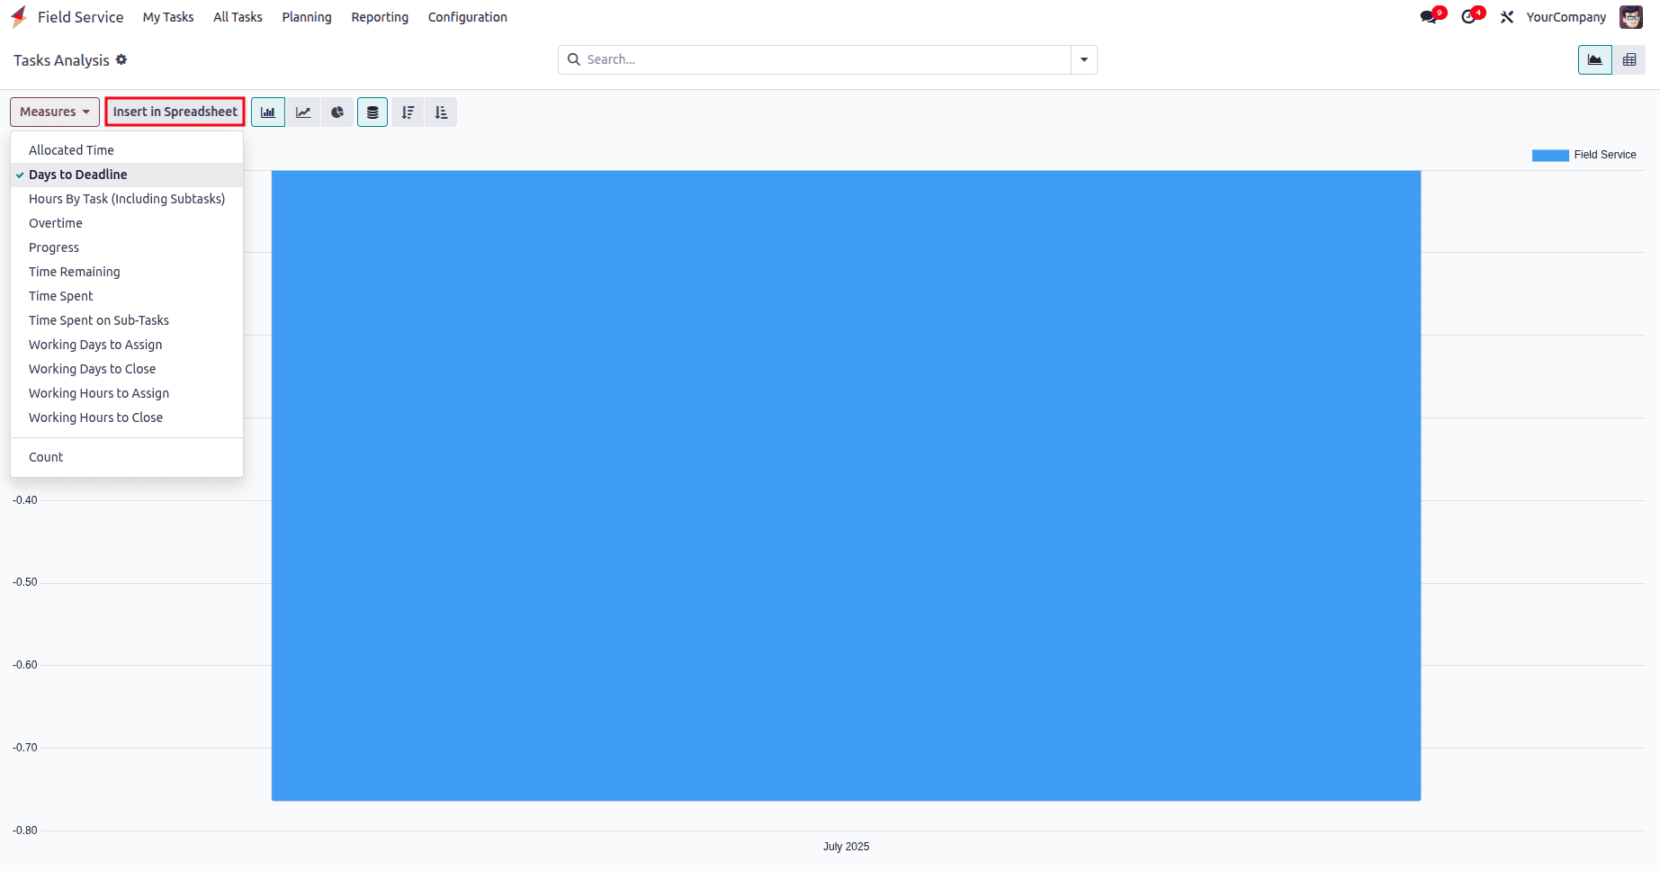This screenshot has height=871, width=1660.
Task: Collapse the Measures dropdown
Action: 55,112
